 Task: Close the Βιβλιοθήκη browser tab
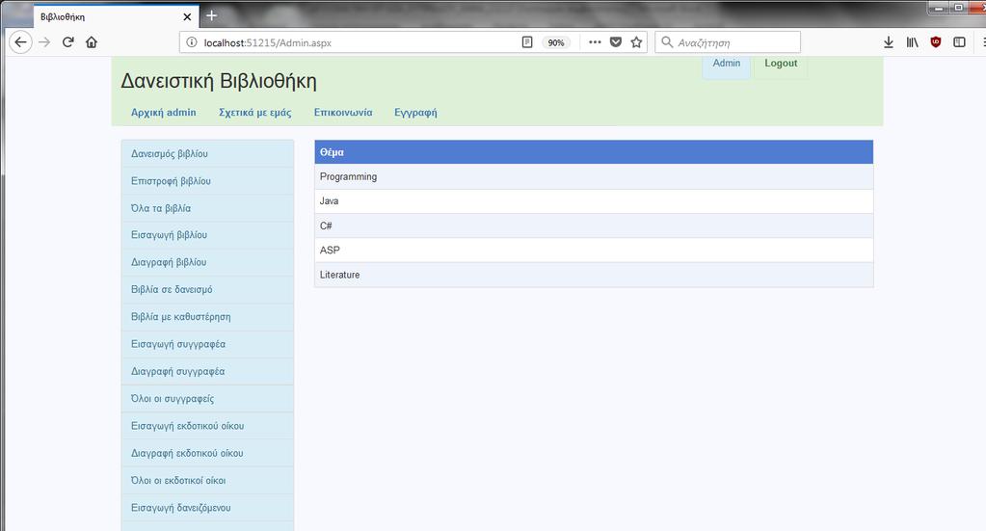pyautogui.click(x=187, y=17)
